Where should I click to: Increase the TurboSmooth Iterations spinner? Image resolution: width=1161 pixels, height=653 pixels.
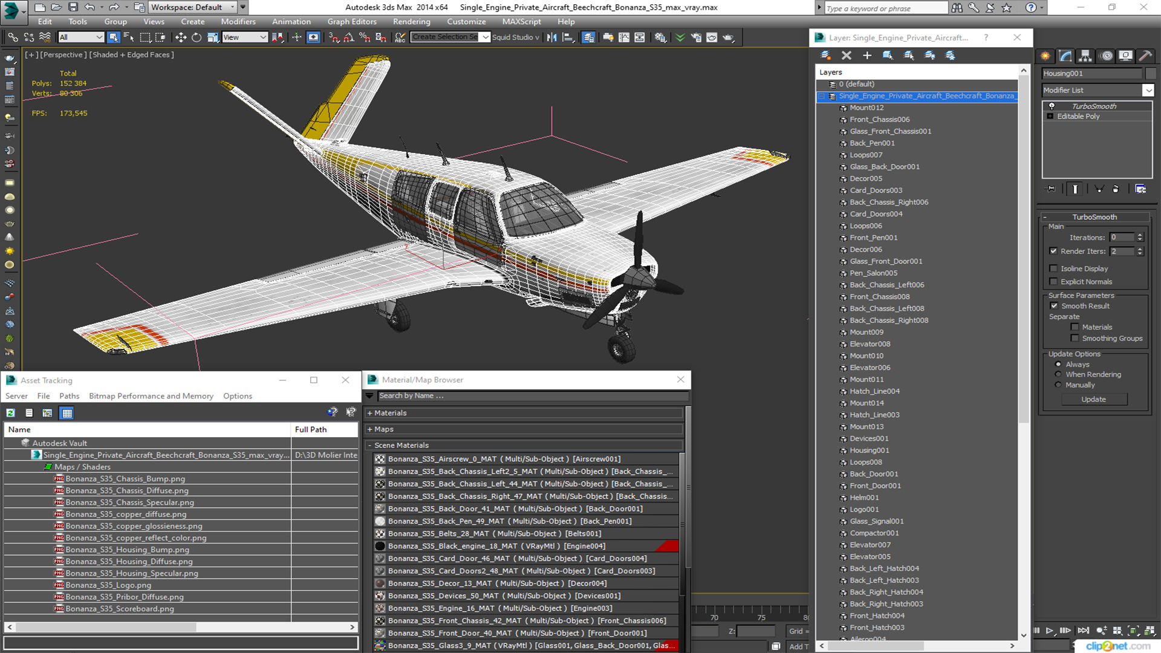(1140, 235)
